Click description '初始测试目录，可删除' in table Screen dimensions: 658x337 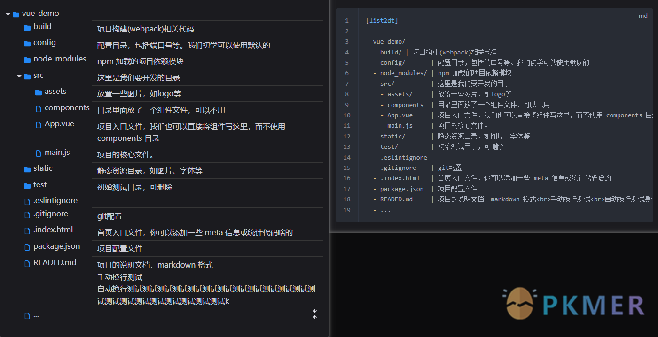pyautogui.click(x=135, y=187)
